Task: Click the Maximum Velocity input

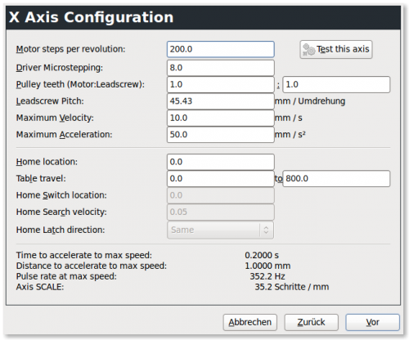Action: pyautogui.click(x=221, y=118)
